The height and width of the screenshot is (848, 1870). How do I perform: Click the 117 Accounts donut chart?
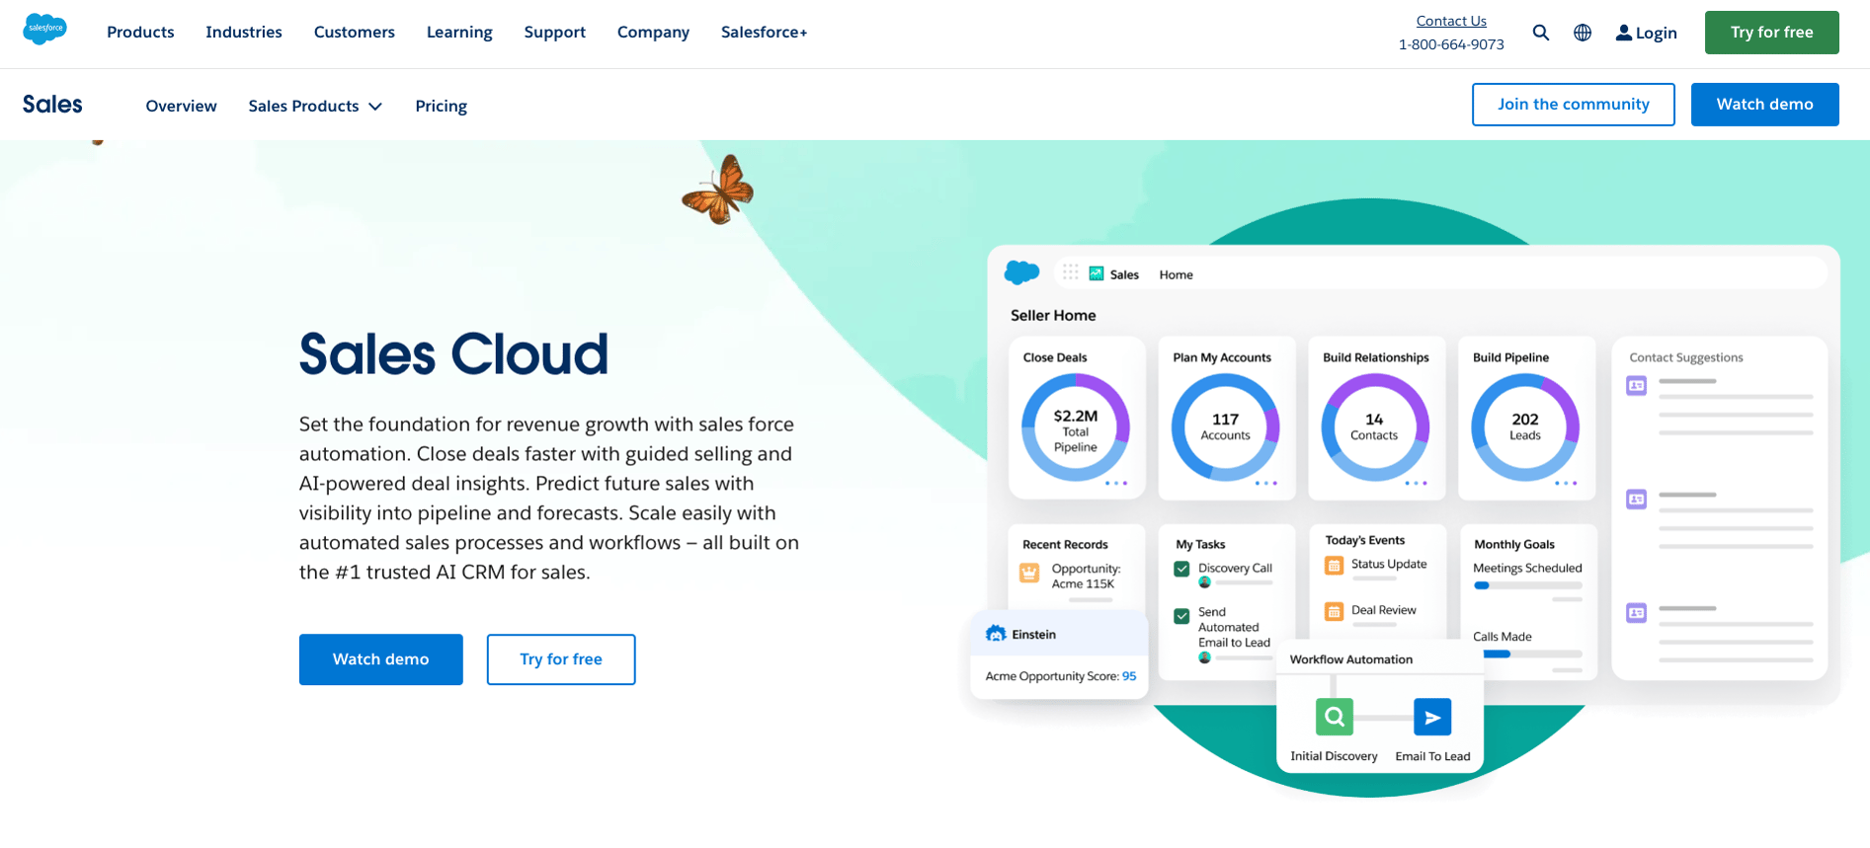[x=1226, y=428]
